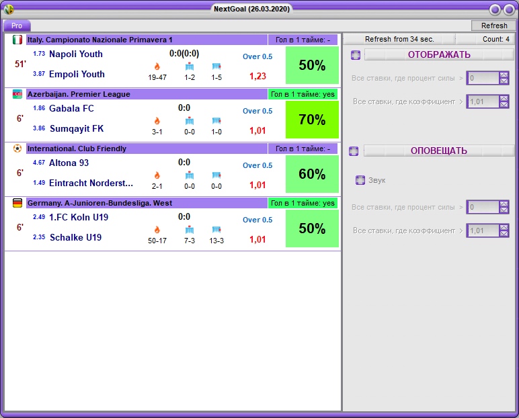Click the 70% strength box for Gabala
The height and width of the screenshot is (418, 519).
312,120
